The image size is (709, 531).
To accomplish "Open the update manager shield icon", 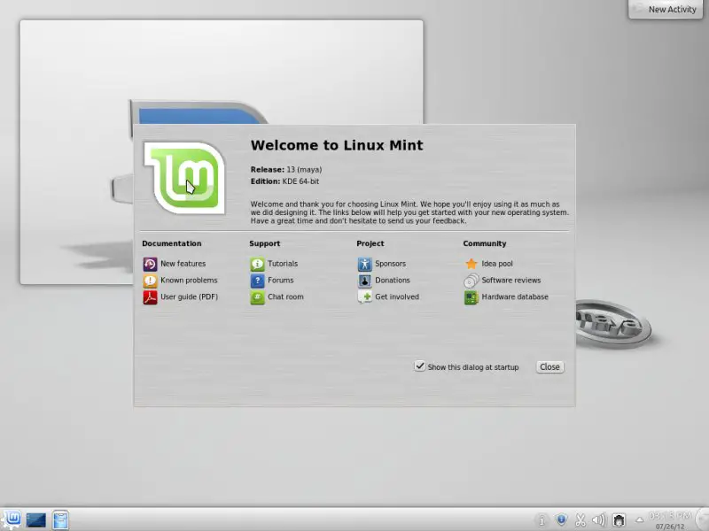I will coord(561,520).
